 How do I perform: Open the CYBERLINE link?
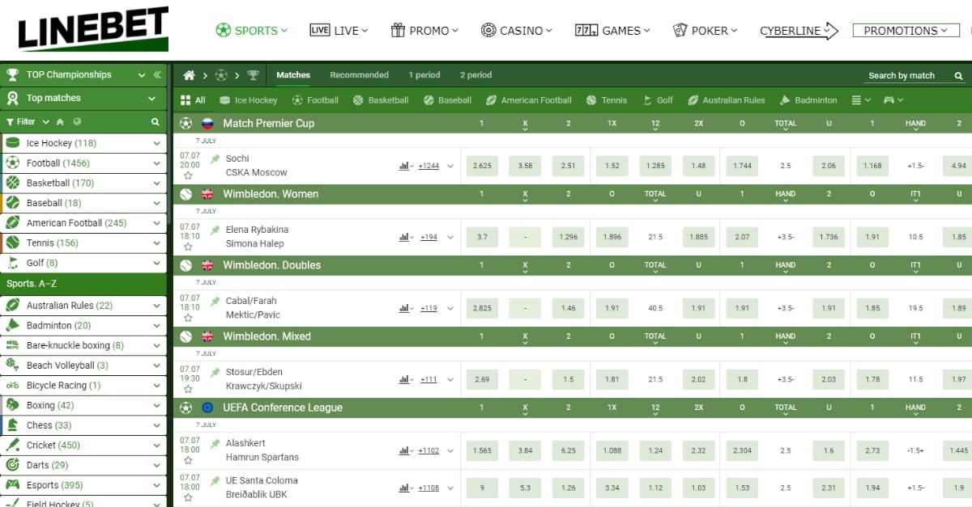pyautogui.click(x=799, y=31)
